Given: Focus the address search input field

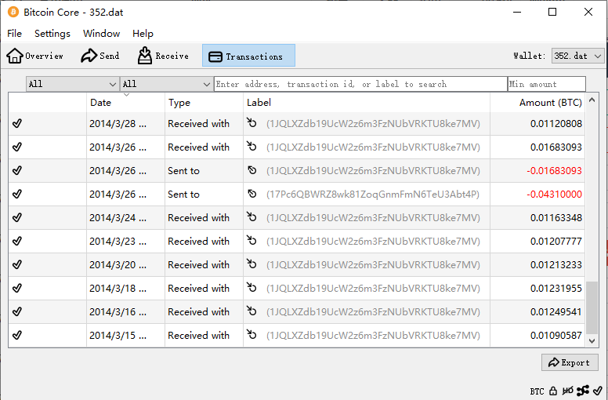Looking at the screenshot, I should [x=360, y=84].
